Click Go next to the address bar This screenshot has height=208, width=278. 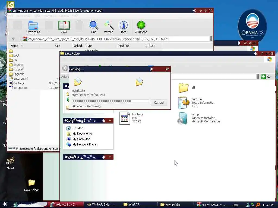(266, 77)
